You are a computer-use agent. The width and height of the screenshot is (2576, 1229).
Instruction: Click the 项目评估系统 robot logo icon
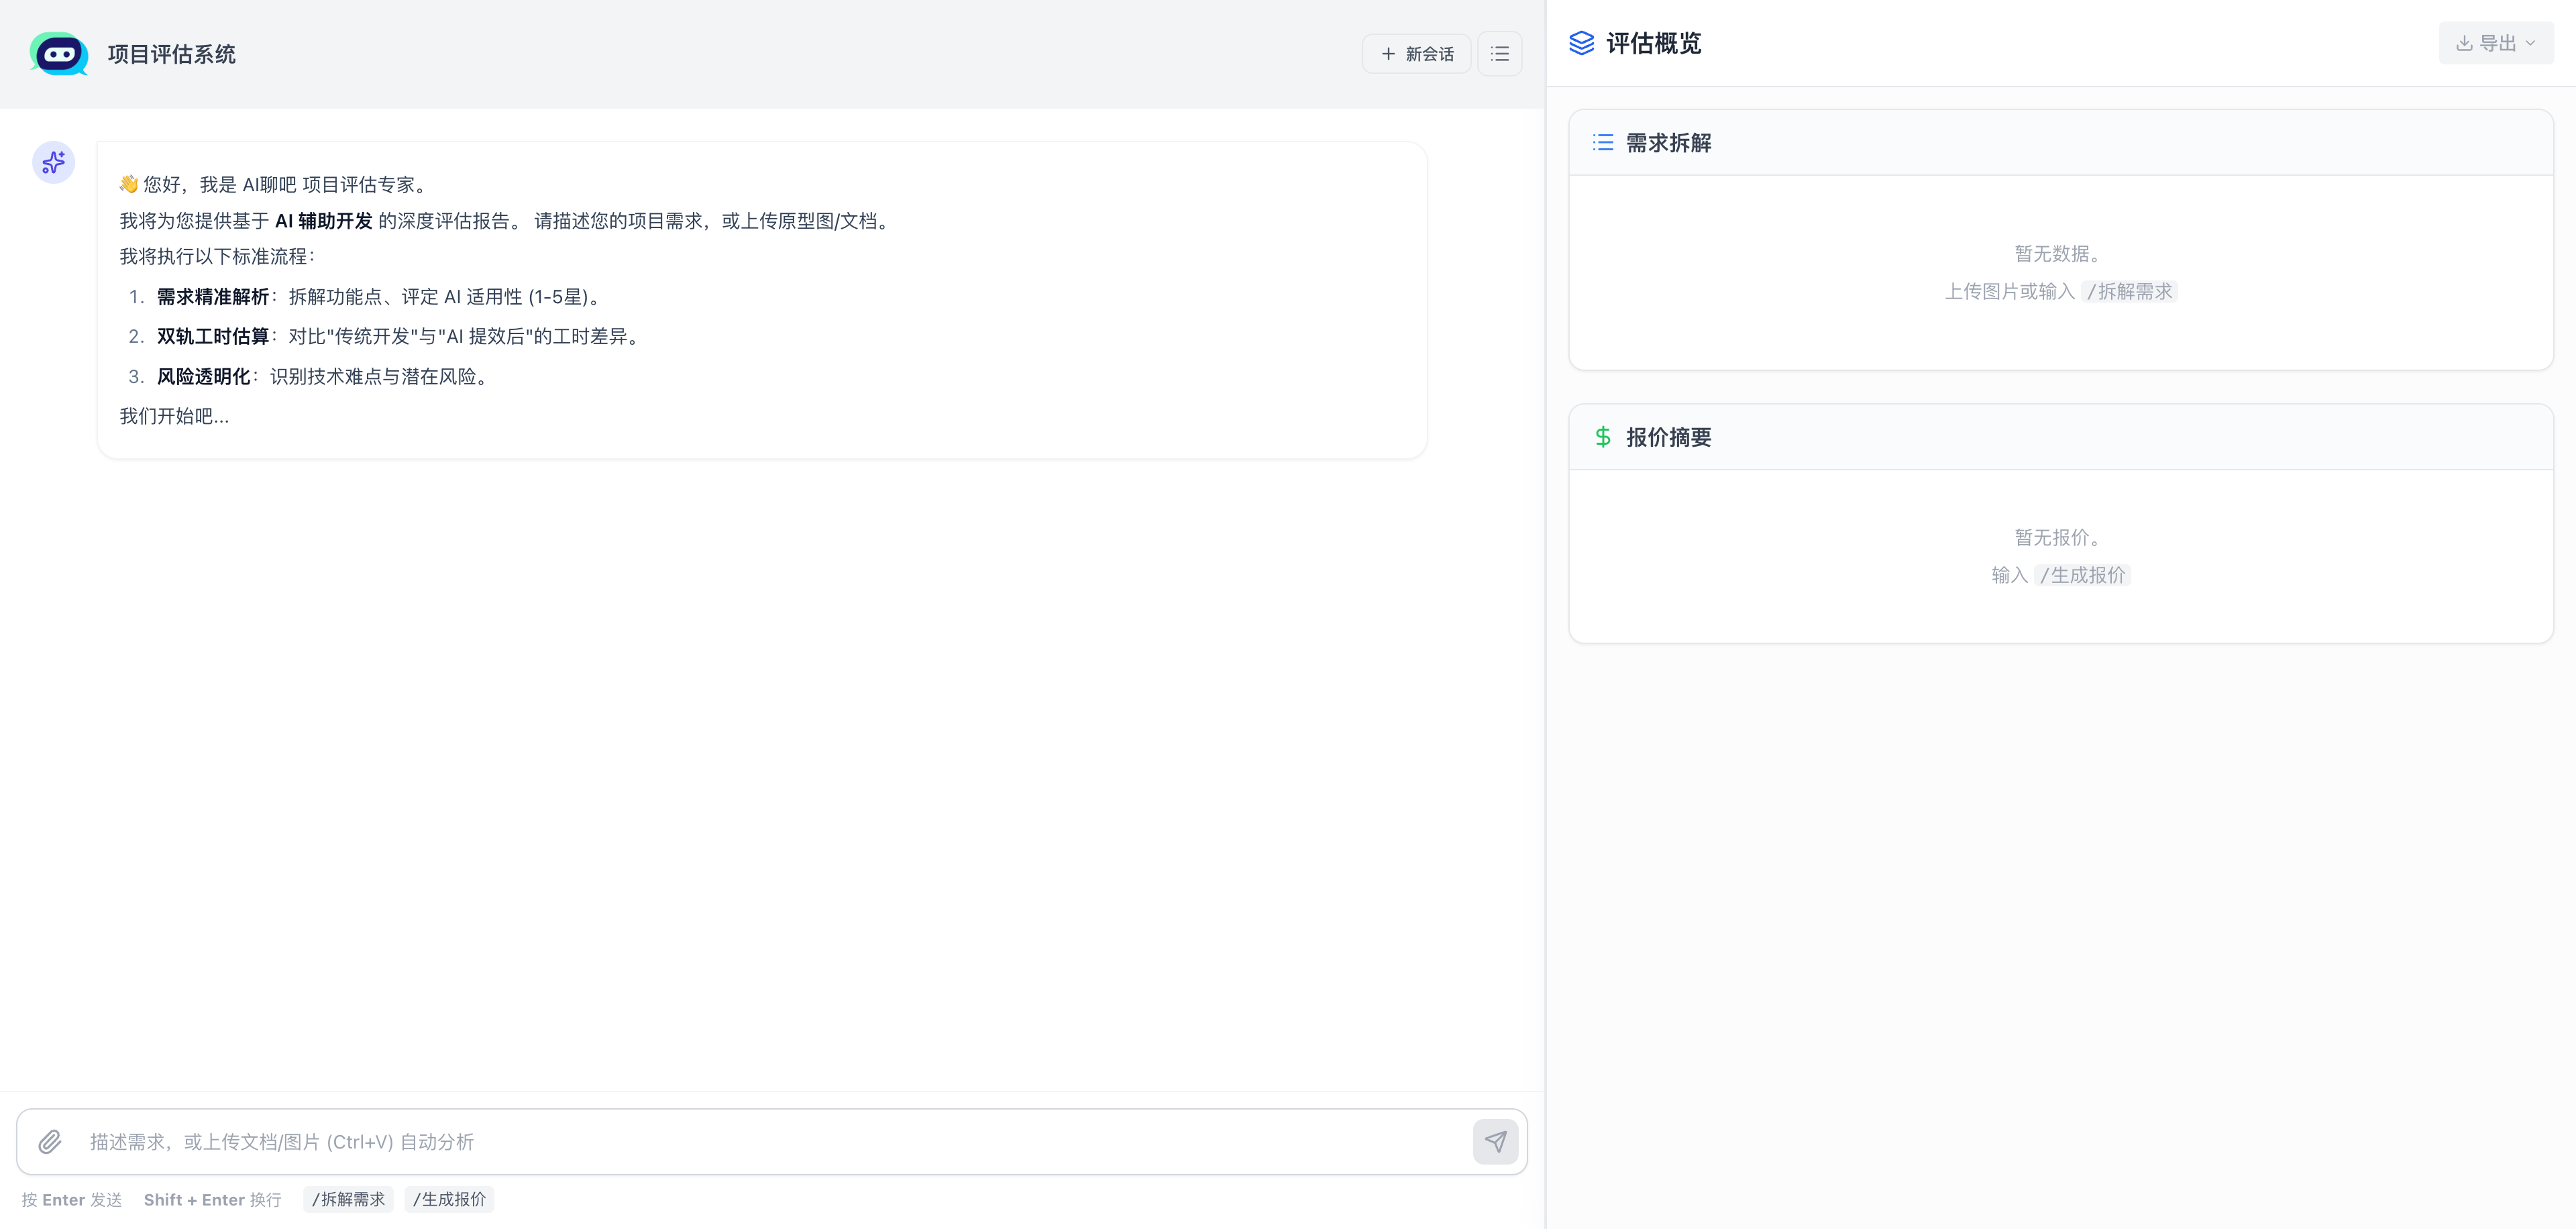pyautogui.click(x=59, y=54)
